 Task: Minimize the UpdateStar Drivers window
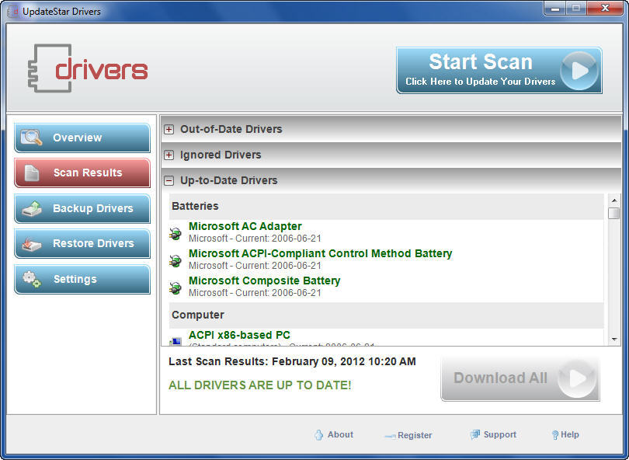[555, 9]
